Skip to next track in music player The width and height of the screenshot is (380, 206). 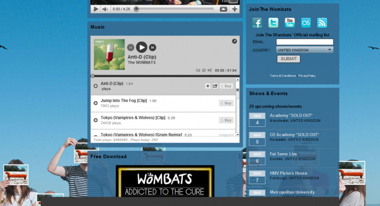pos(153,48)
